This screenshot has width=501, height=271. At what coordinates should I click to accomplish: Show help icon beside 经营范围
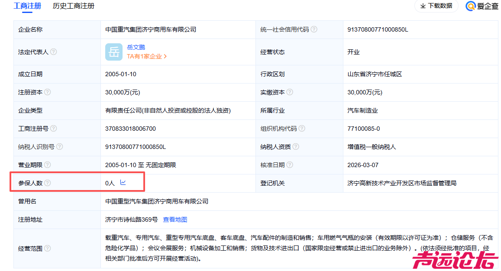tap(48, 248)
